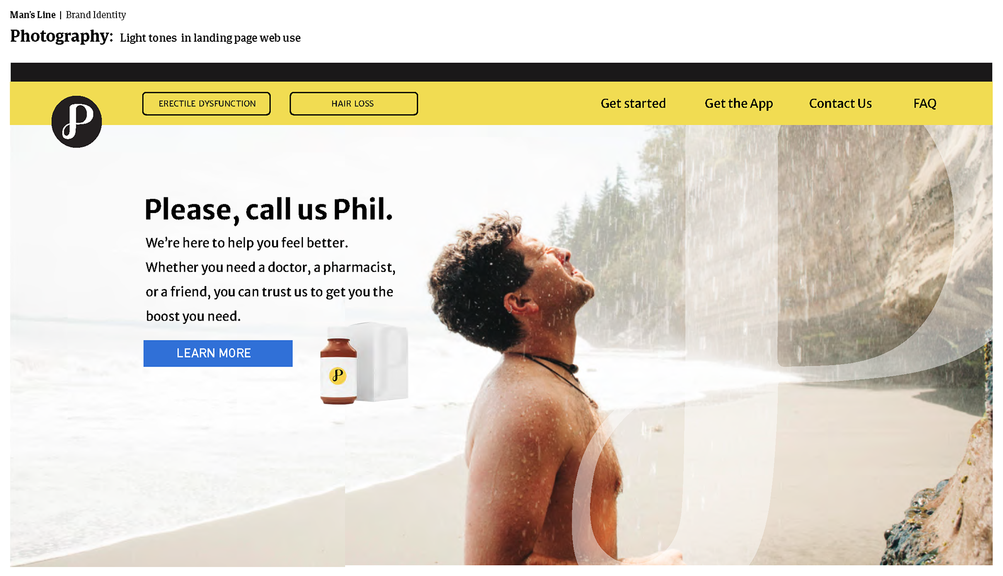Visit the FAQ nav link
Screen dimensions: 1003x576
pos(925,103)
